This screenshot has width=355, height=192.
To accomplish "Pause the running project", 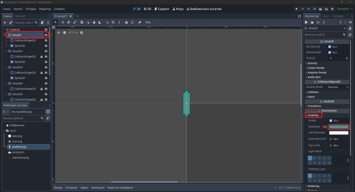I will point(302,9).
